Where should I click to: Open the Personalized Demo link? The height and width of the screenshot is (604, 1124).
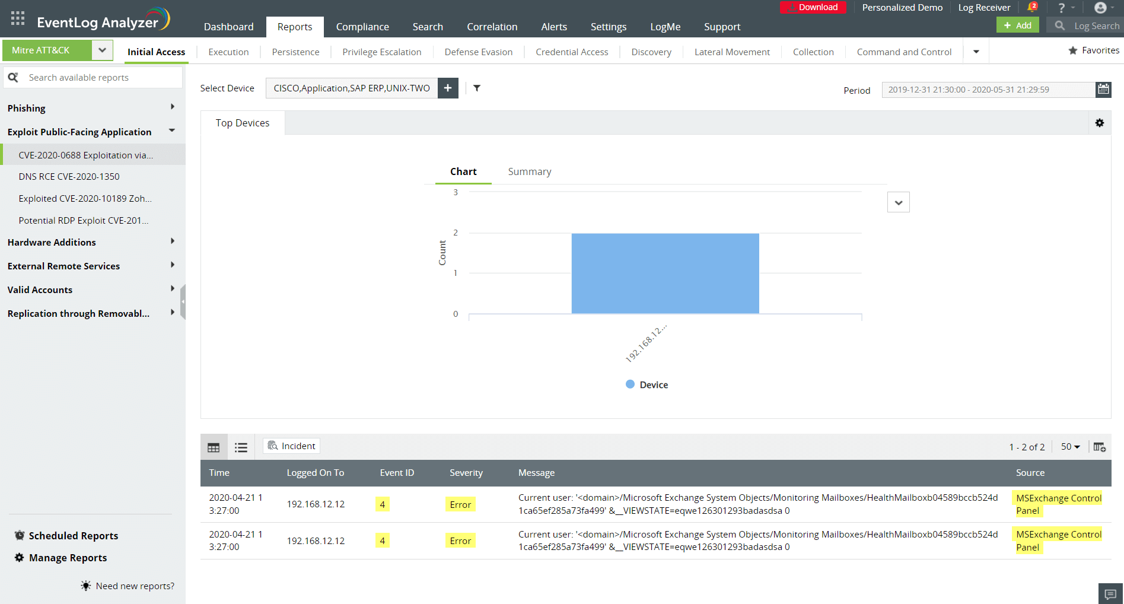pos(902,8)
